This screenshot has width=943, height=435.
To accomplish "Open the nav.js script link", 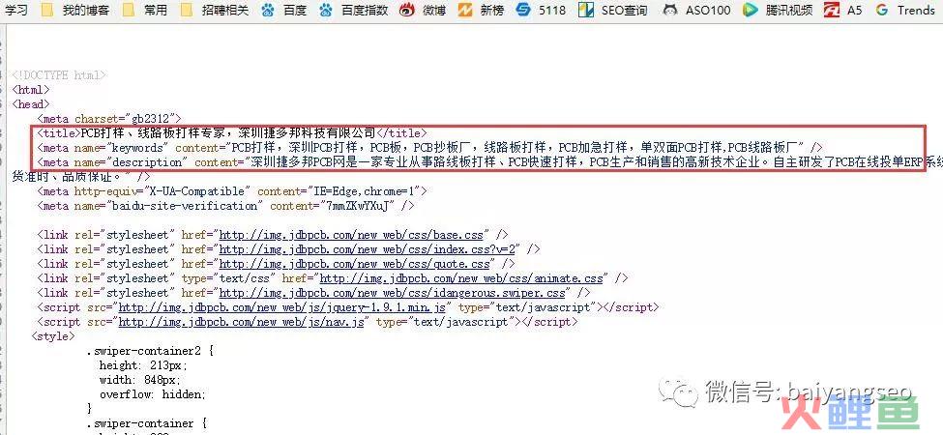I will [x=242, y=322].
